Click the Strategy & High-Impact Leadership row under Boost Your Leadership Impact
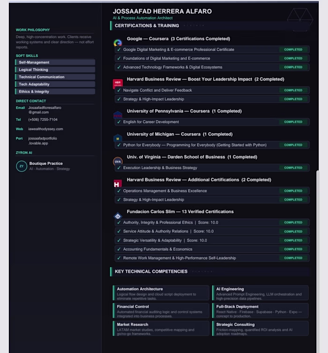328x353 pixels. pyautogui.click(x=212, y=99)
